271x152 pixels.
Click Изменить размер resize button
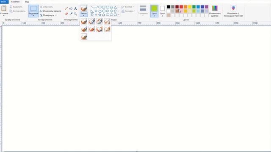click(x=50, y=11)
